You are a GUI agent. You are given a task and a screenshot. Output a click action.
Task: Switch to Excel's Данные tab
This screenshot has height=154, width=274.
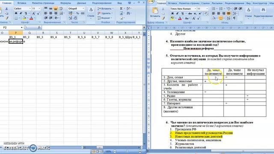tap(81, 3)
